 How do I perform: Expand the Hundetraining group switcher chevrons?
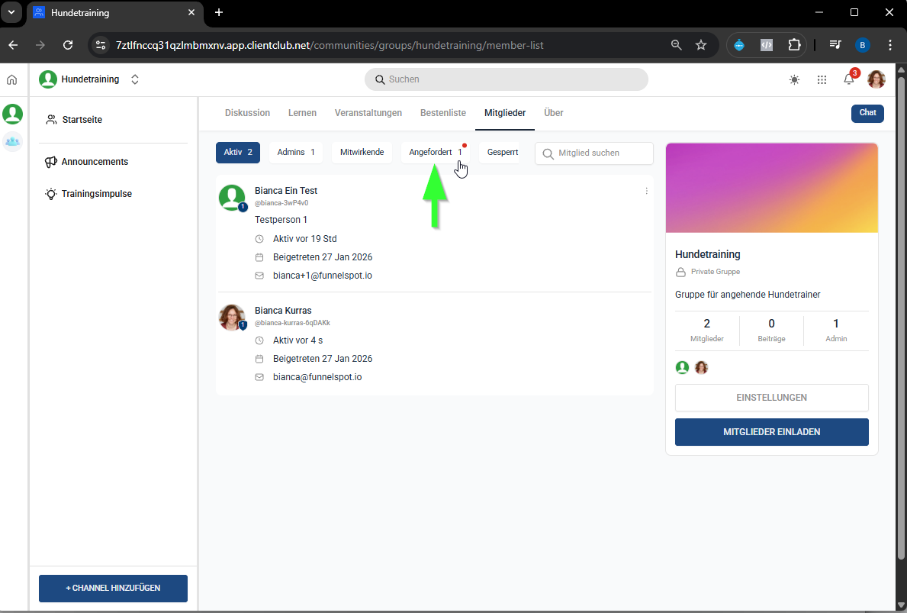pos(135,79)
